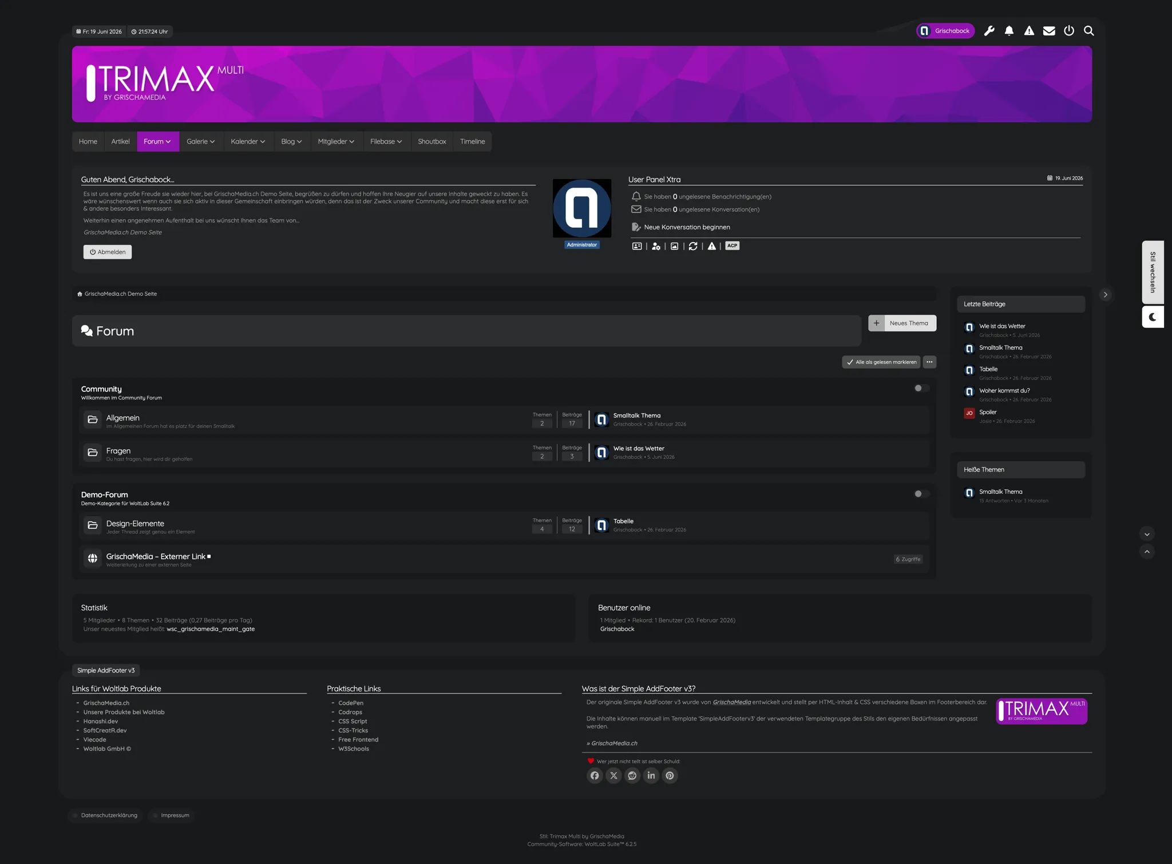Open member wsc_grischamedia_maint_gate profile
This screenshot has width=1172, height=864.
pos(211,629)
